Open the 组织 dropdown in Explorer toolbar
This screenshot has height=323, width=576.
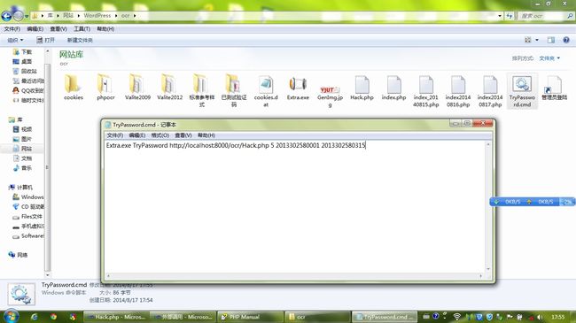pos(15,40)
